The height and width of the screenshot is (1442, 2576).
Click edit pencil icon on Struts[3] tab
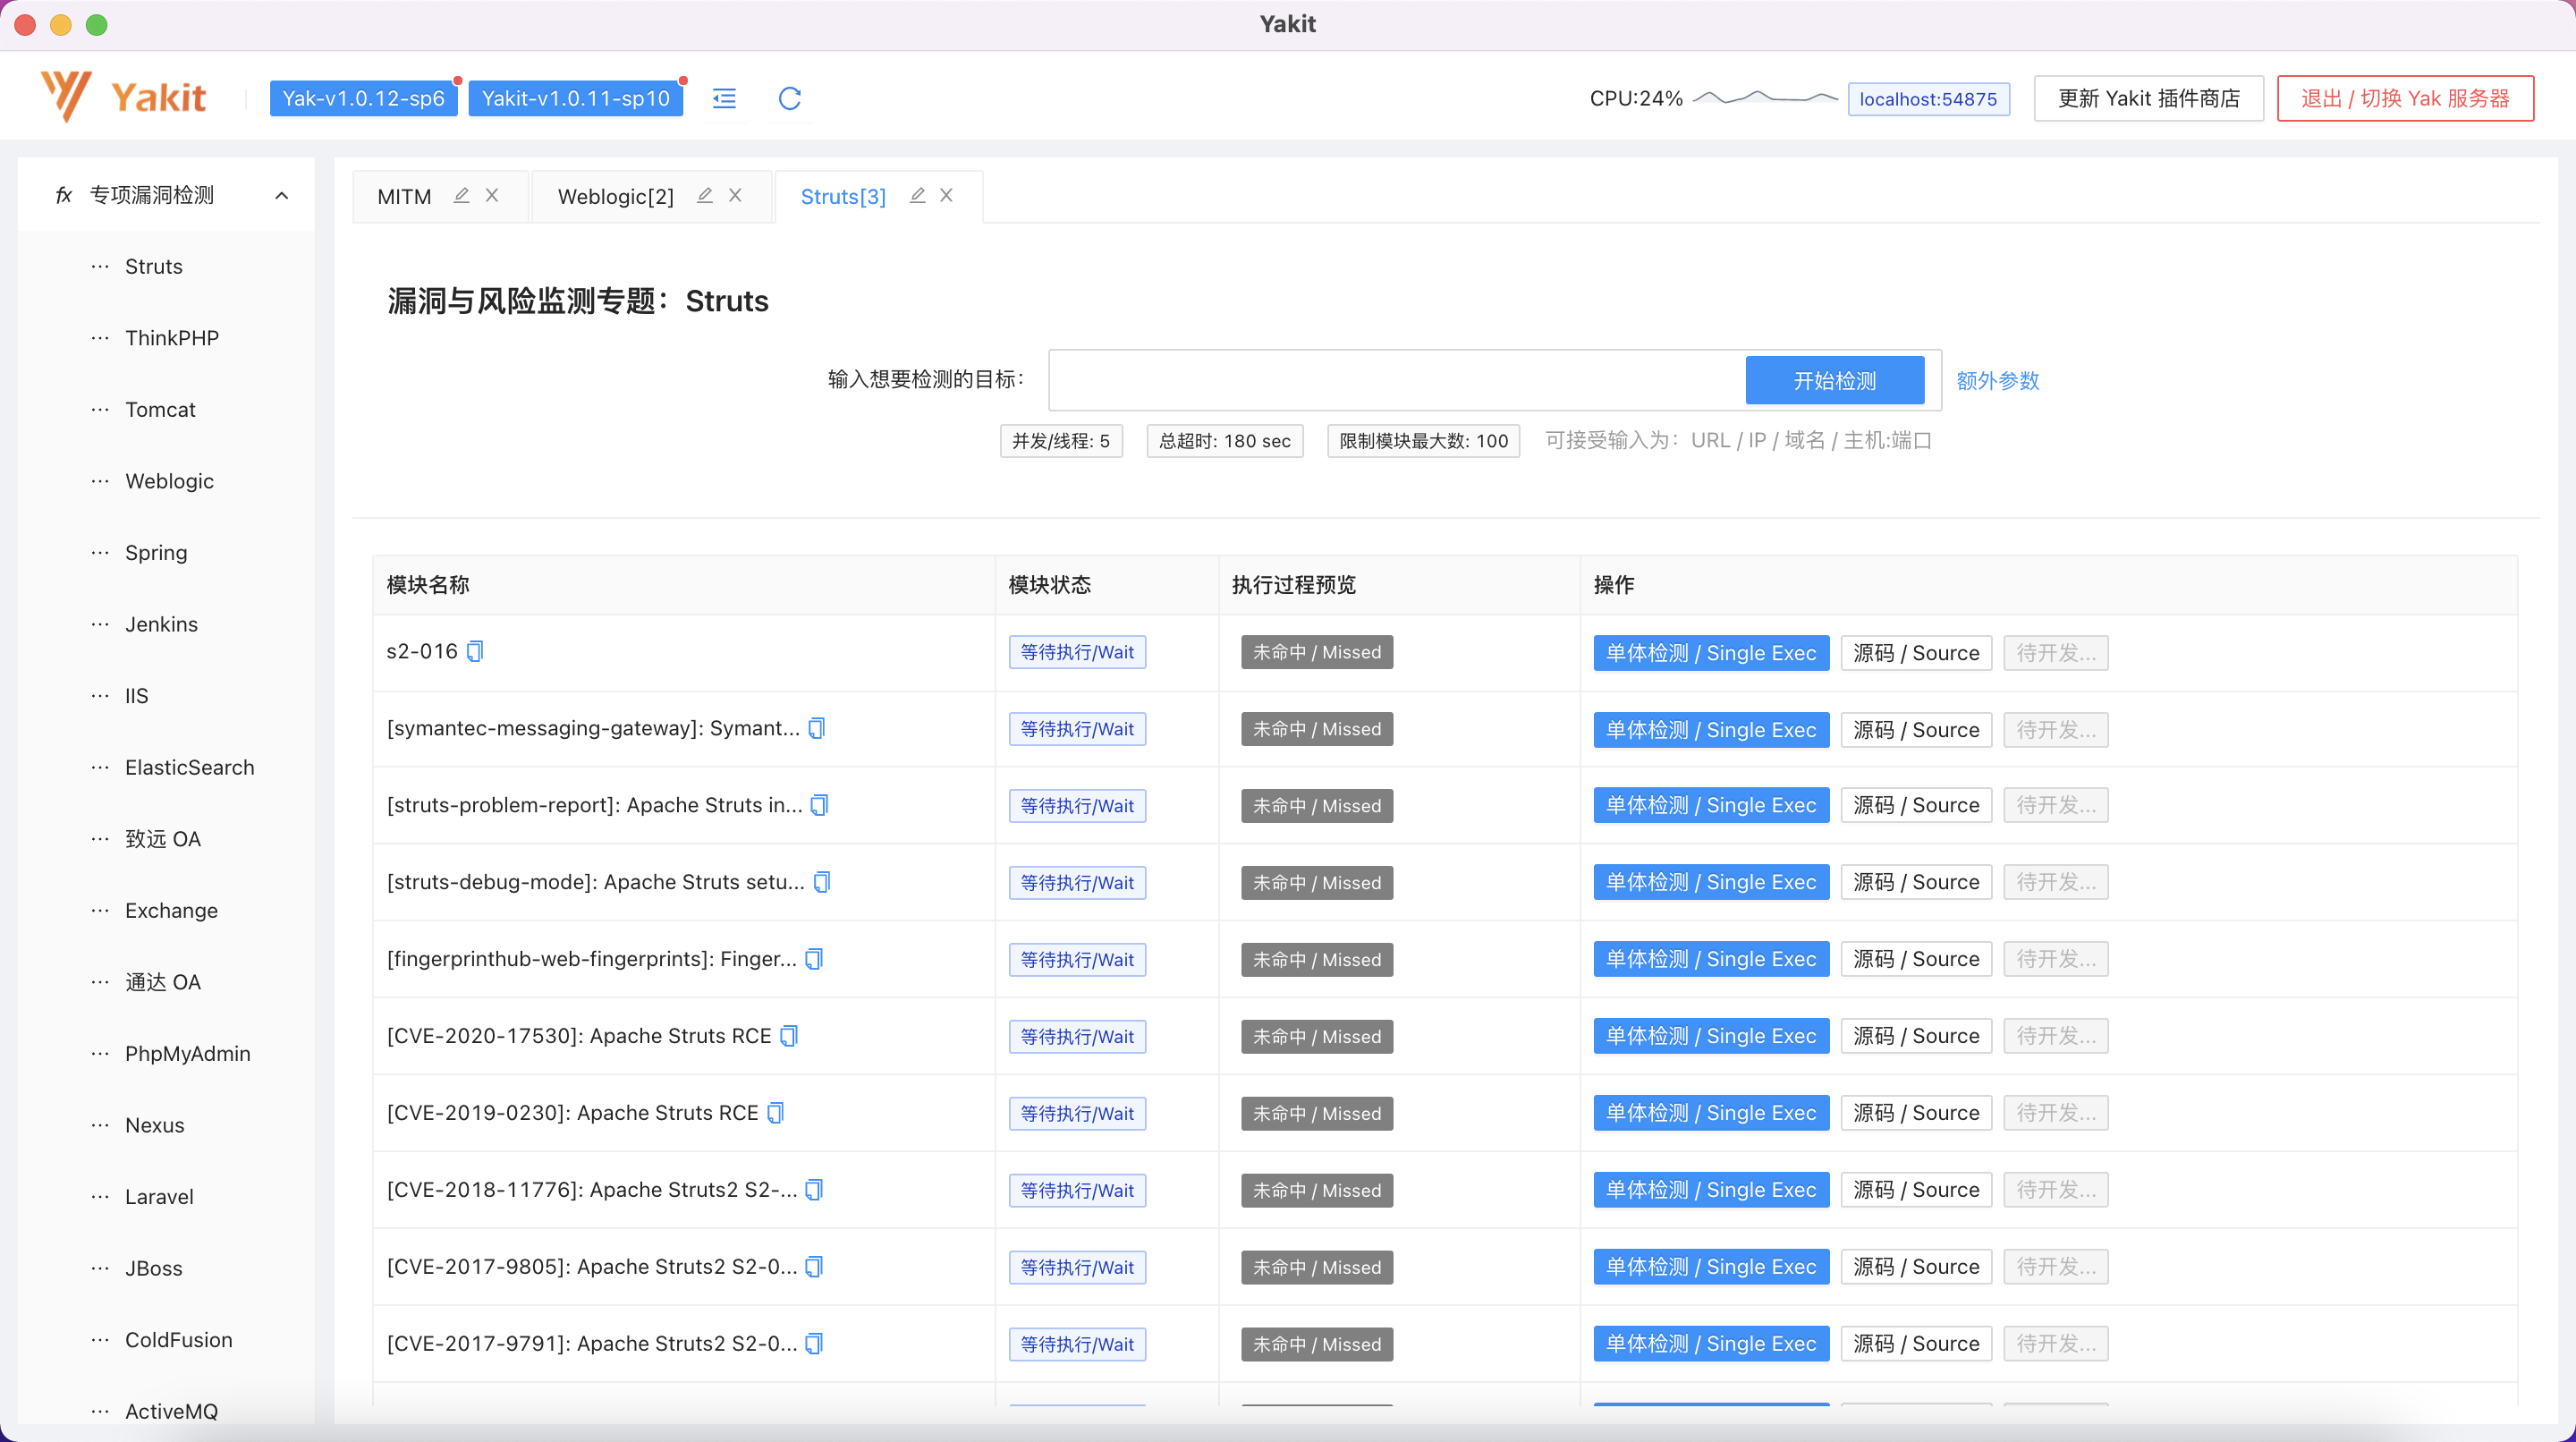(x=917, y=195)
